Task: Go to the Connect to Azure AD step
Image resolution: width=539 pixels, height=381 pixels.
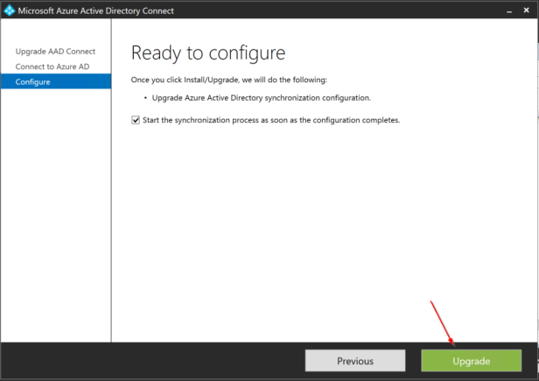Action: click(x=52, y=67)
